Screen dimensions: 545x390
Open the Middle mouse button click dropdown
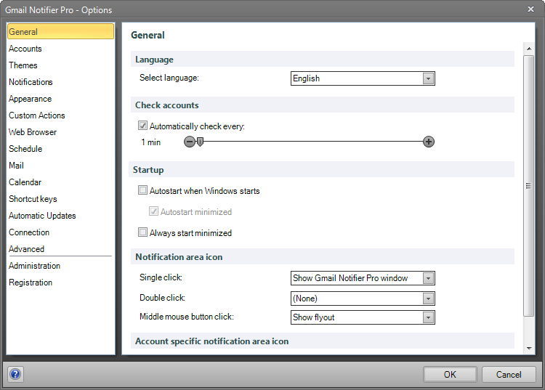coord(363,317)
